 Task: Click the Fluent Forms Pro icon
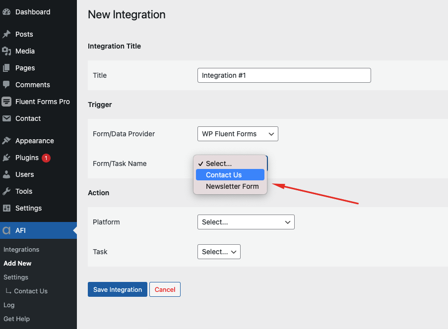coord(6,102)
